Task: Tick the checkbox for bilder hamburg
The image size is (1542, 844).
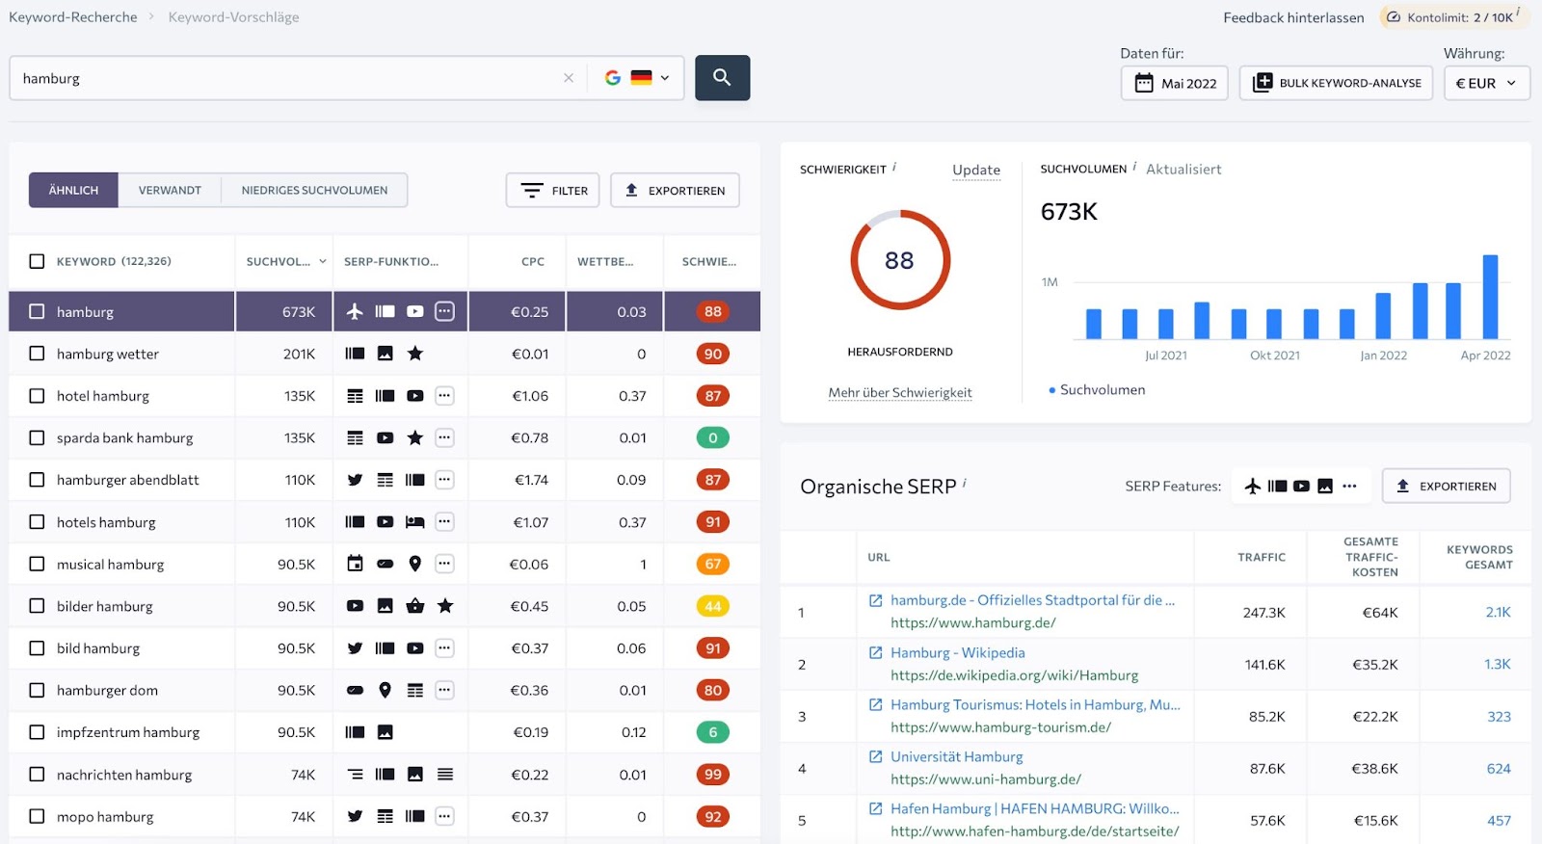Action: 37,606
